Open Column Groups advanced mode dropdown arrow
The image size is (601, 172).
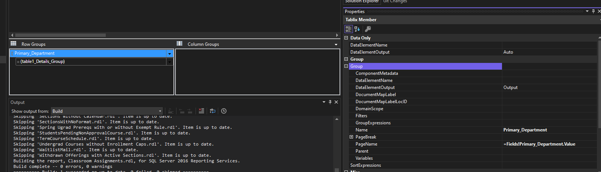(336, 44)
